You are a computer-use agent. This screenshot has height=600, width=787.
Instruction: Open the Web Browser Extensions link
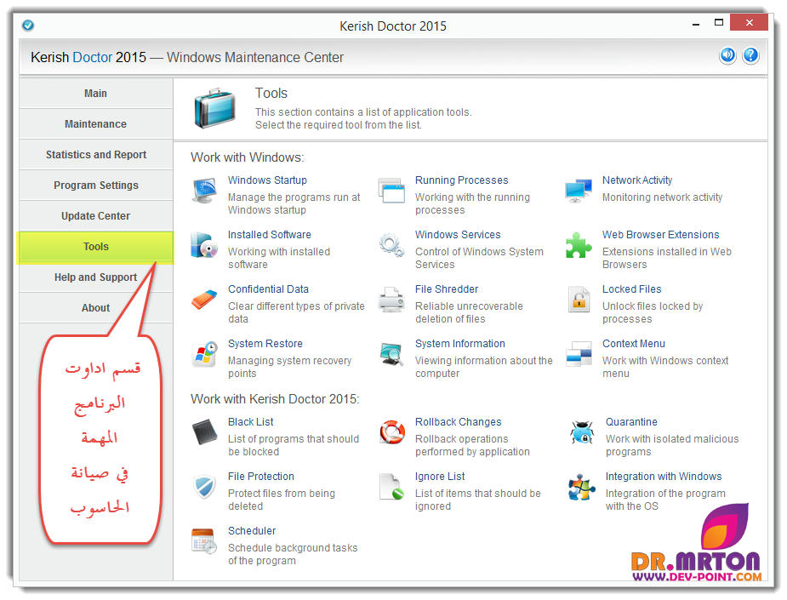pos(660,235)
